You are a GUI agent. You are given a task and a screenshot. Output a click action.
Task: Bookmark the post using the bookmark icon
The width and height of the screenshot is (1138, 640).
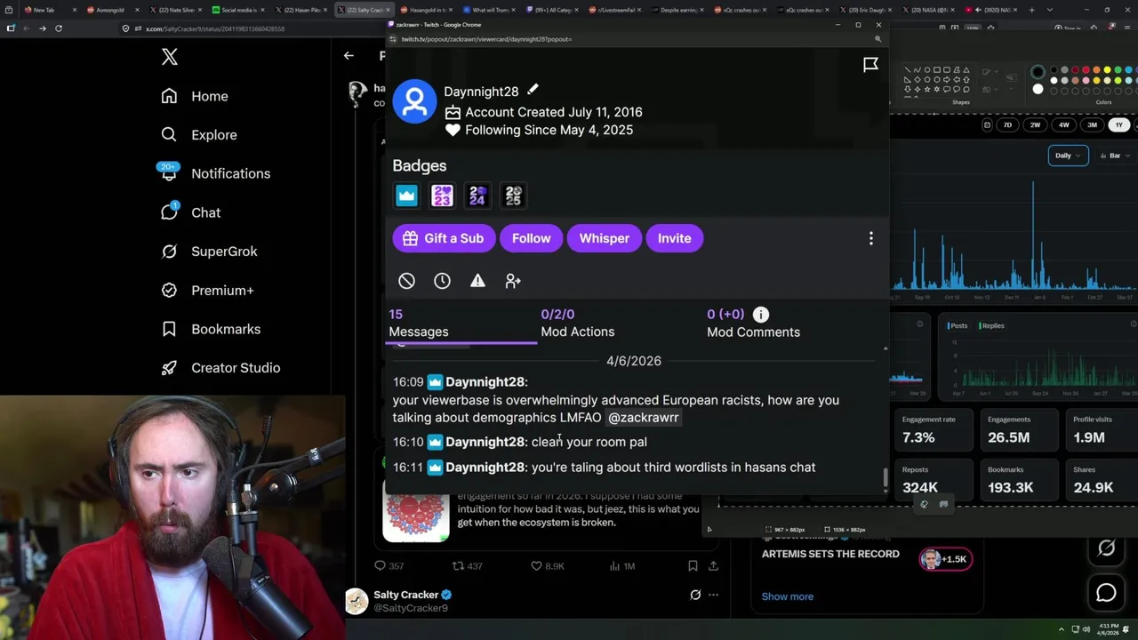(x=693, y=566)
